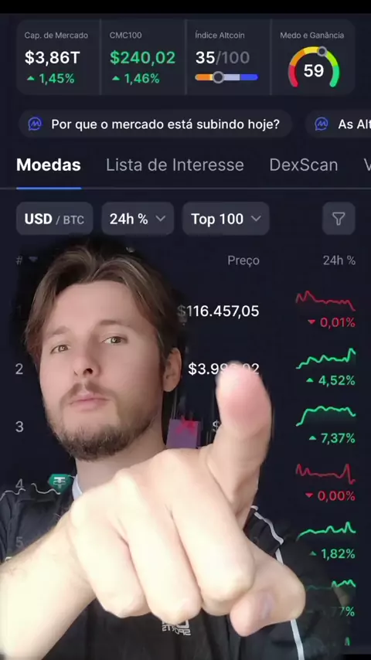The image size is (371, 660).
Task: Tap the chat icon beside 'As Alt'
Action: (322, 124)
